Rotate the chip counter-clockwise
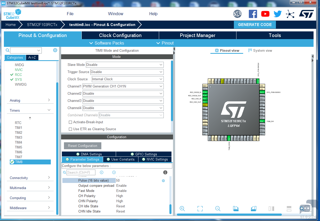320x221 pixels. (x=253, y=209)
